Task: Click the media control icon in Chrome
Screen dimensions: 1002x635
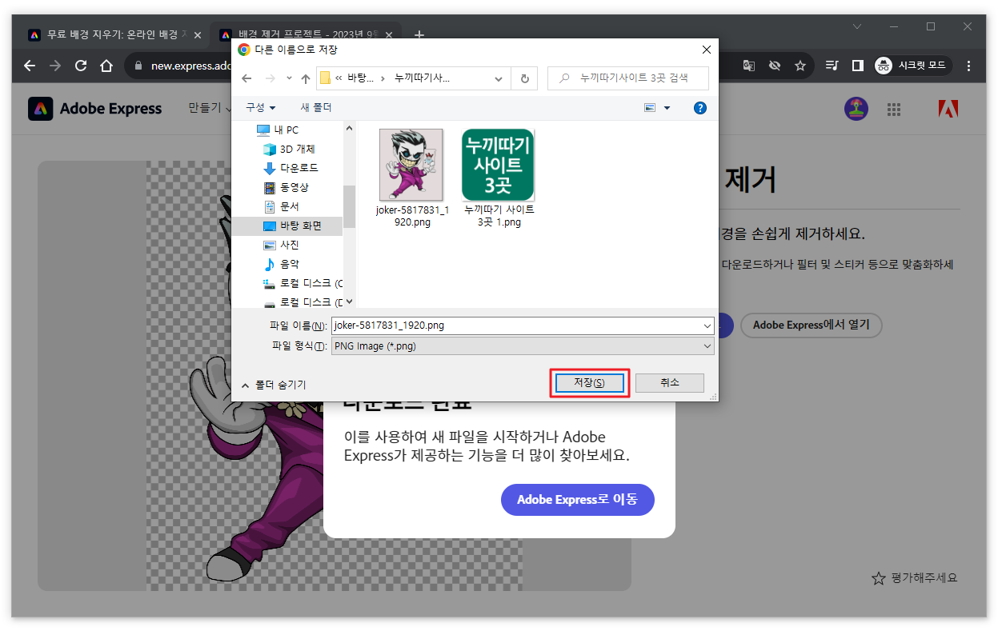Action: click(832, 66)
